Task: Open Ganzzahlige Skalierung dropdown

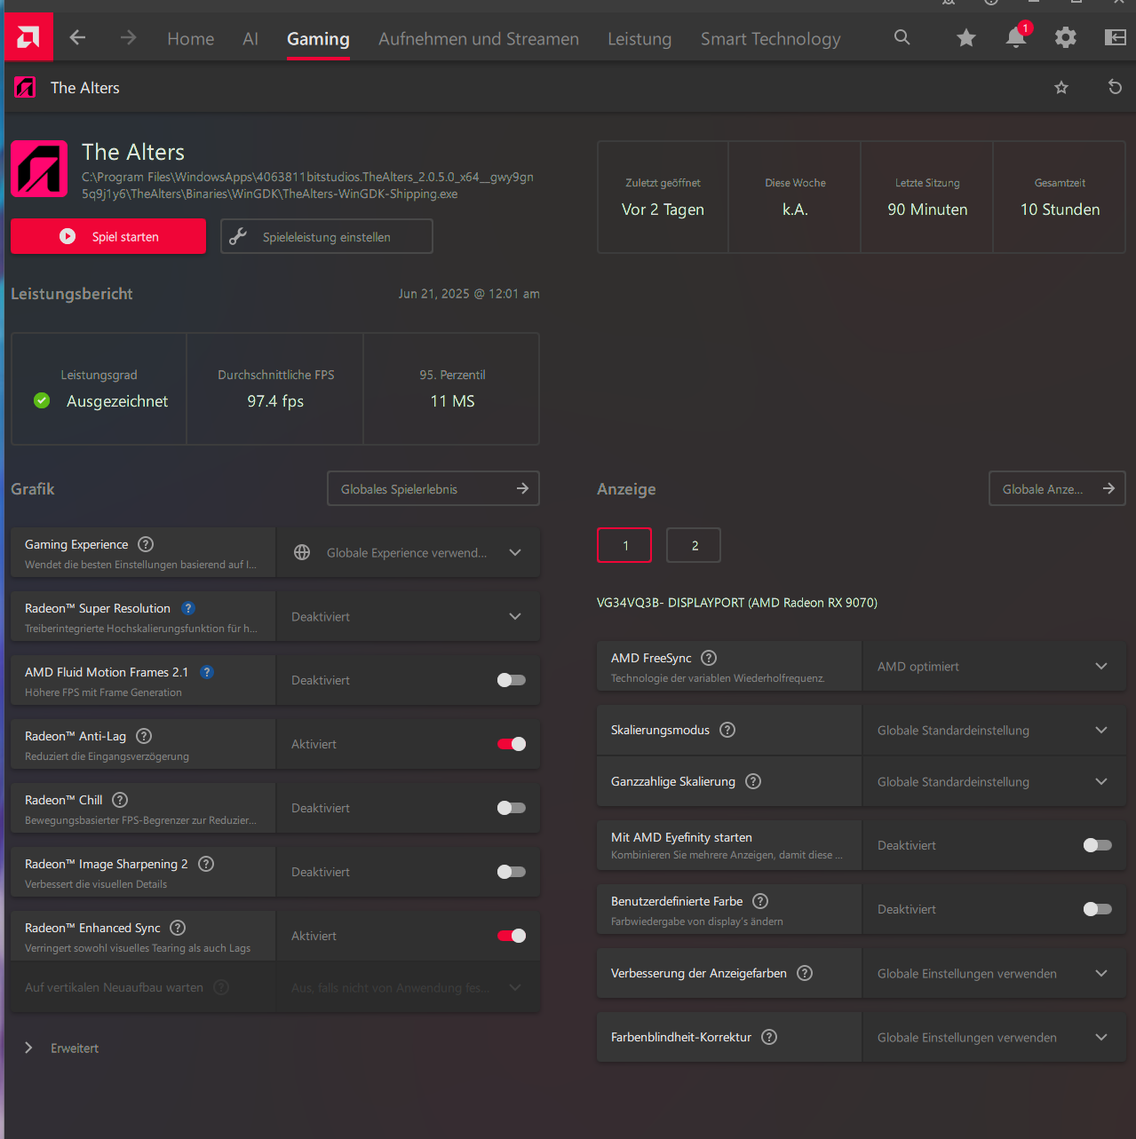Action: coord(995,781)
